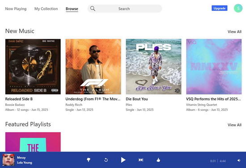The height and width of the screenshot is (168, 246).
Task: Open artist Roddy Ricch
Action: pyautogui.click(x=74, y=105)
